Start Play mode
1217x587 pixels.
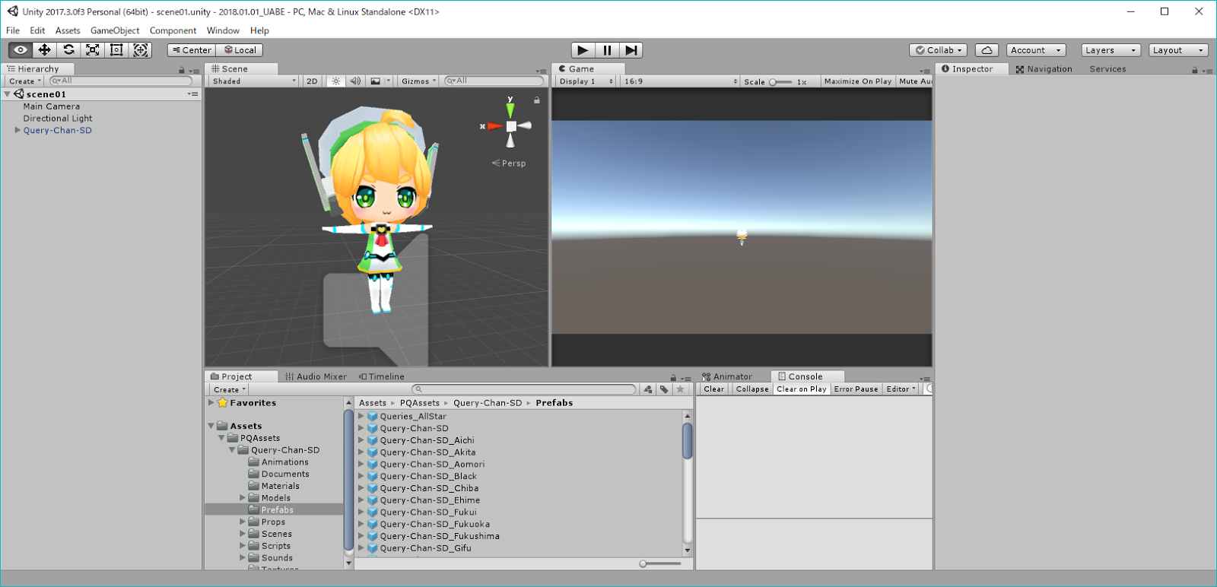pos(583,50)
